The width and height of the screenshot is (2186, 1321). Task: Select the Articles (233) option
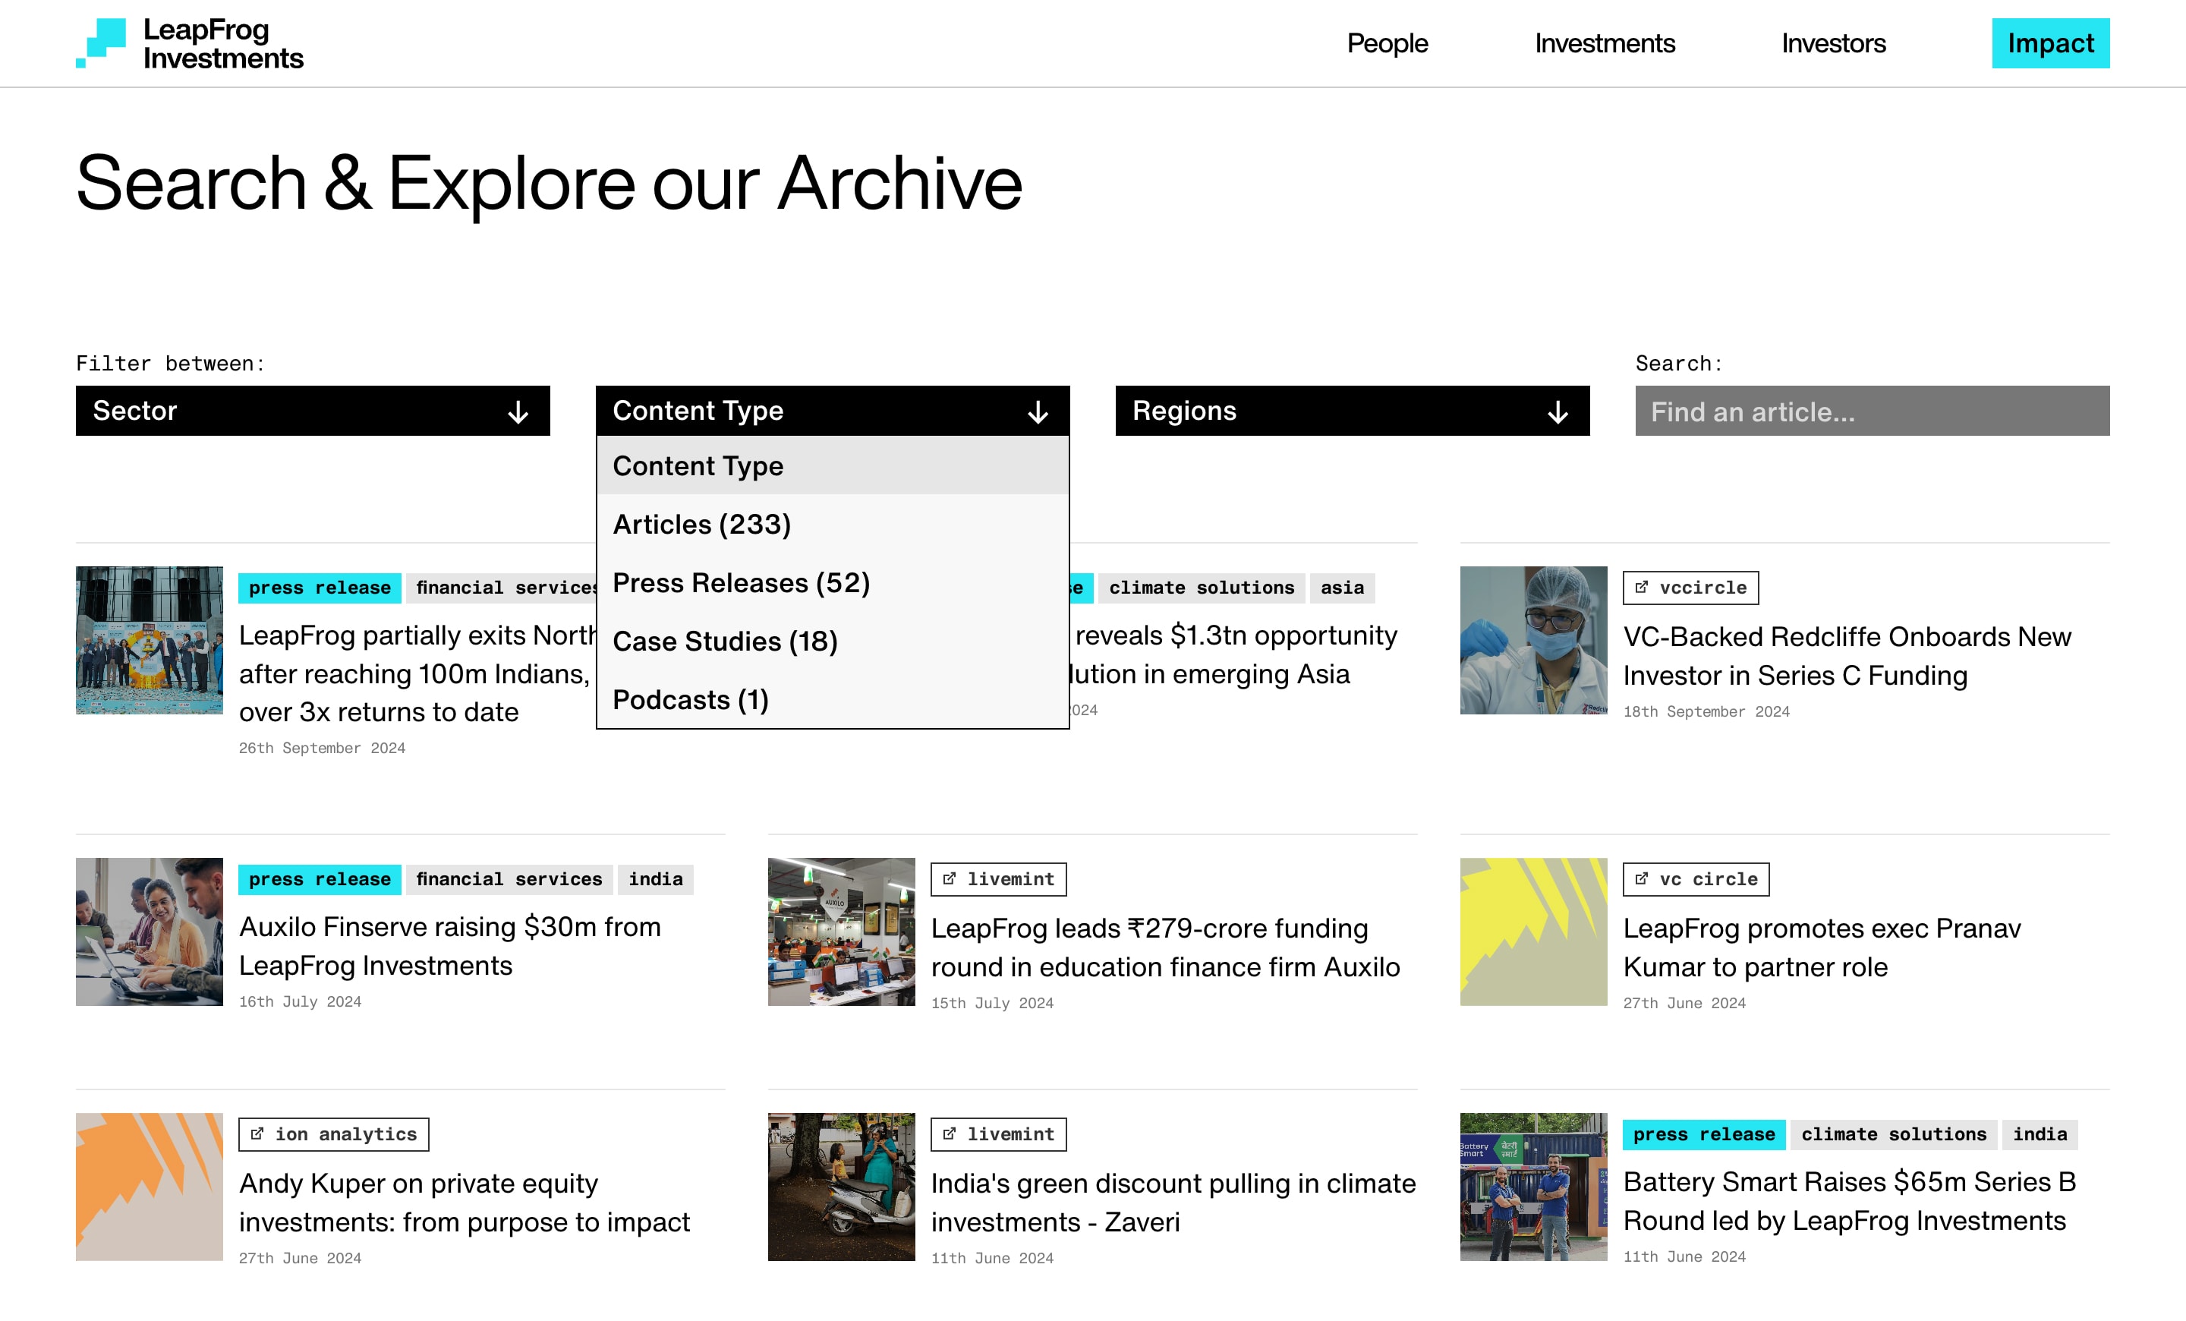pyautogui.click(x=702, y=525)
